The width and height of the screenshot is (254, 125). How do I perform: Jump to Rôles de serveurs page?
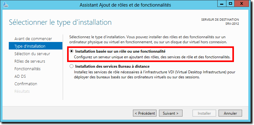pyautogui.click(x=30, y=61)
